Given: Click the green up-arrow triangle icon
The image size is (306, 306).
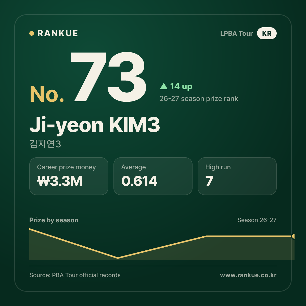Looking at the screenshot, I should [x=164, y=86].
